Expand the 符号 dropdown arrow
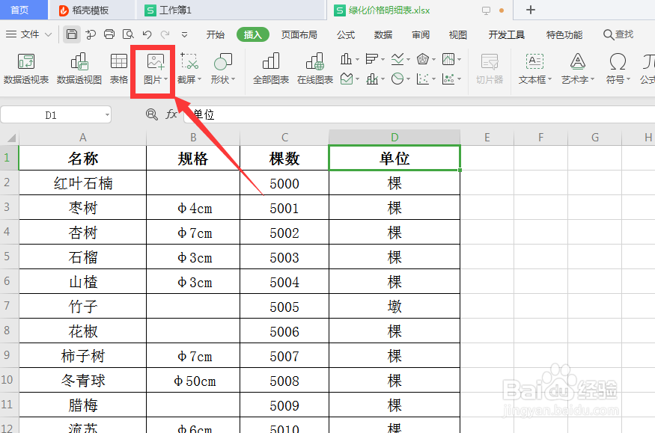Screen dimensions: 655x433 click(x=628, y=79)
